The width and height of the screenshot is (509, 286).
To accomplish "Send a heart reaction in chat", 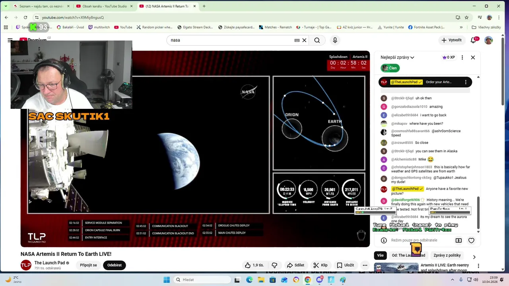I will pos(471,240).
